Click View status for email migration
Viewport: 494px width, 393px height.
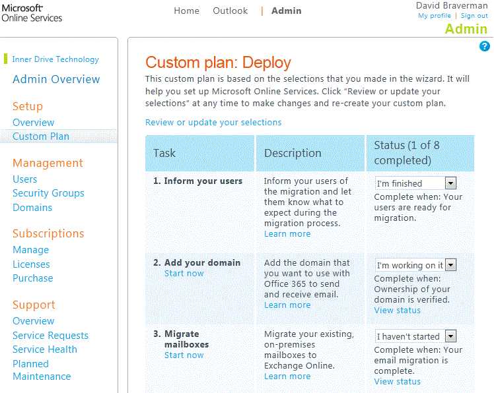pos(398,381)
